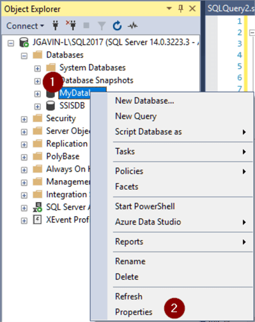This screenshot has width=255, height=322.
Task: Choose New Database... from context menu
Action: (172, 101)
